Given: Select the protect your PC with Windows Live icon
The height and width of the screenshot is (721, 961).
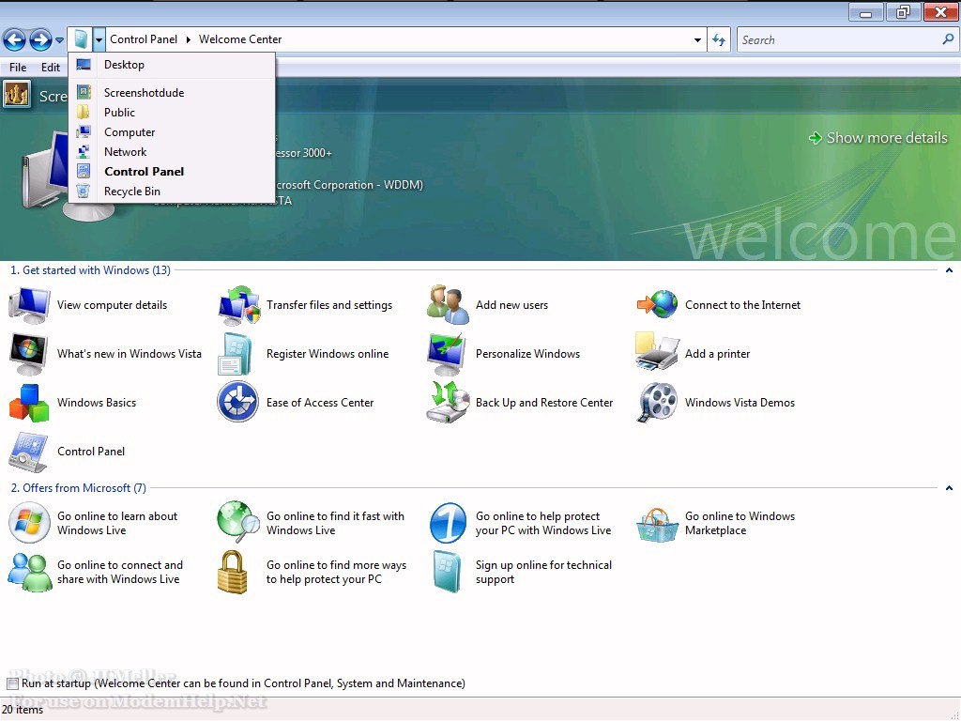Looking at the screenshot, I should click(448, 523).
